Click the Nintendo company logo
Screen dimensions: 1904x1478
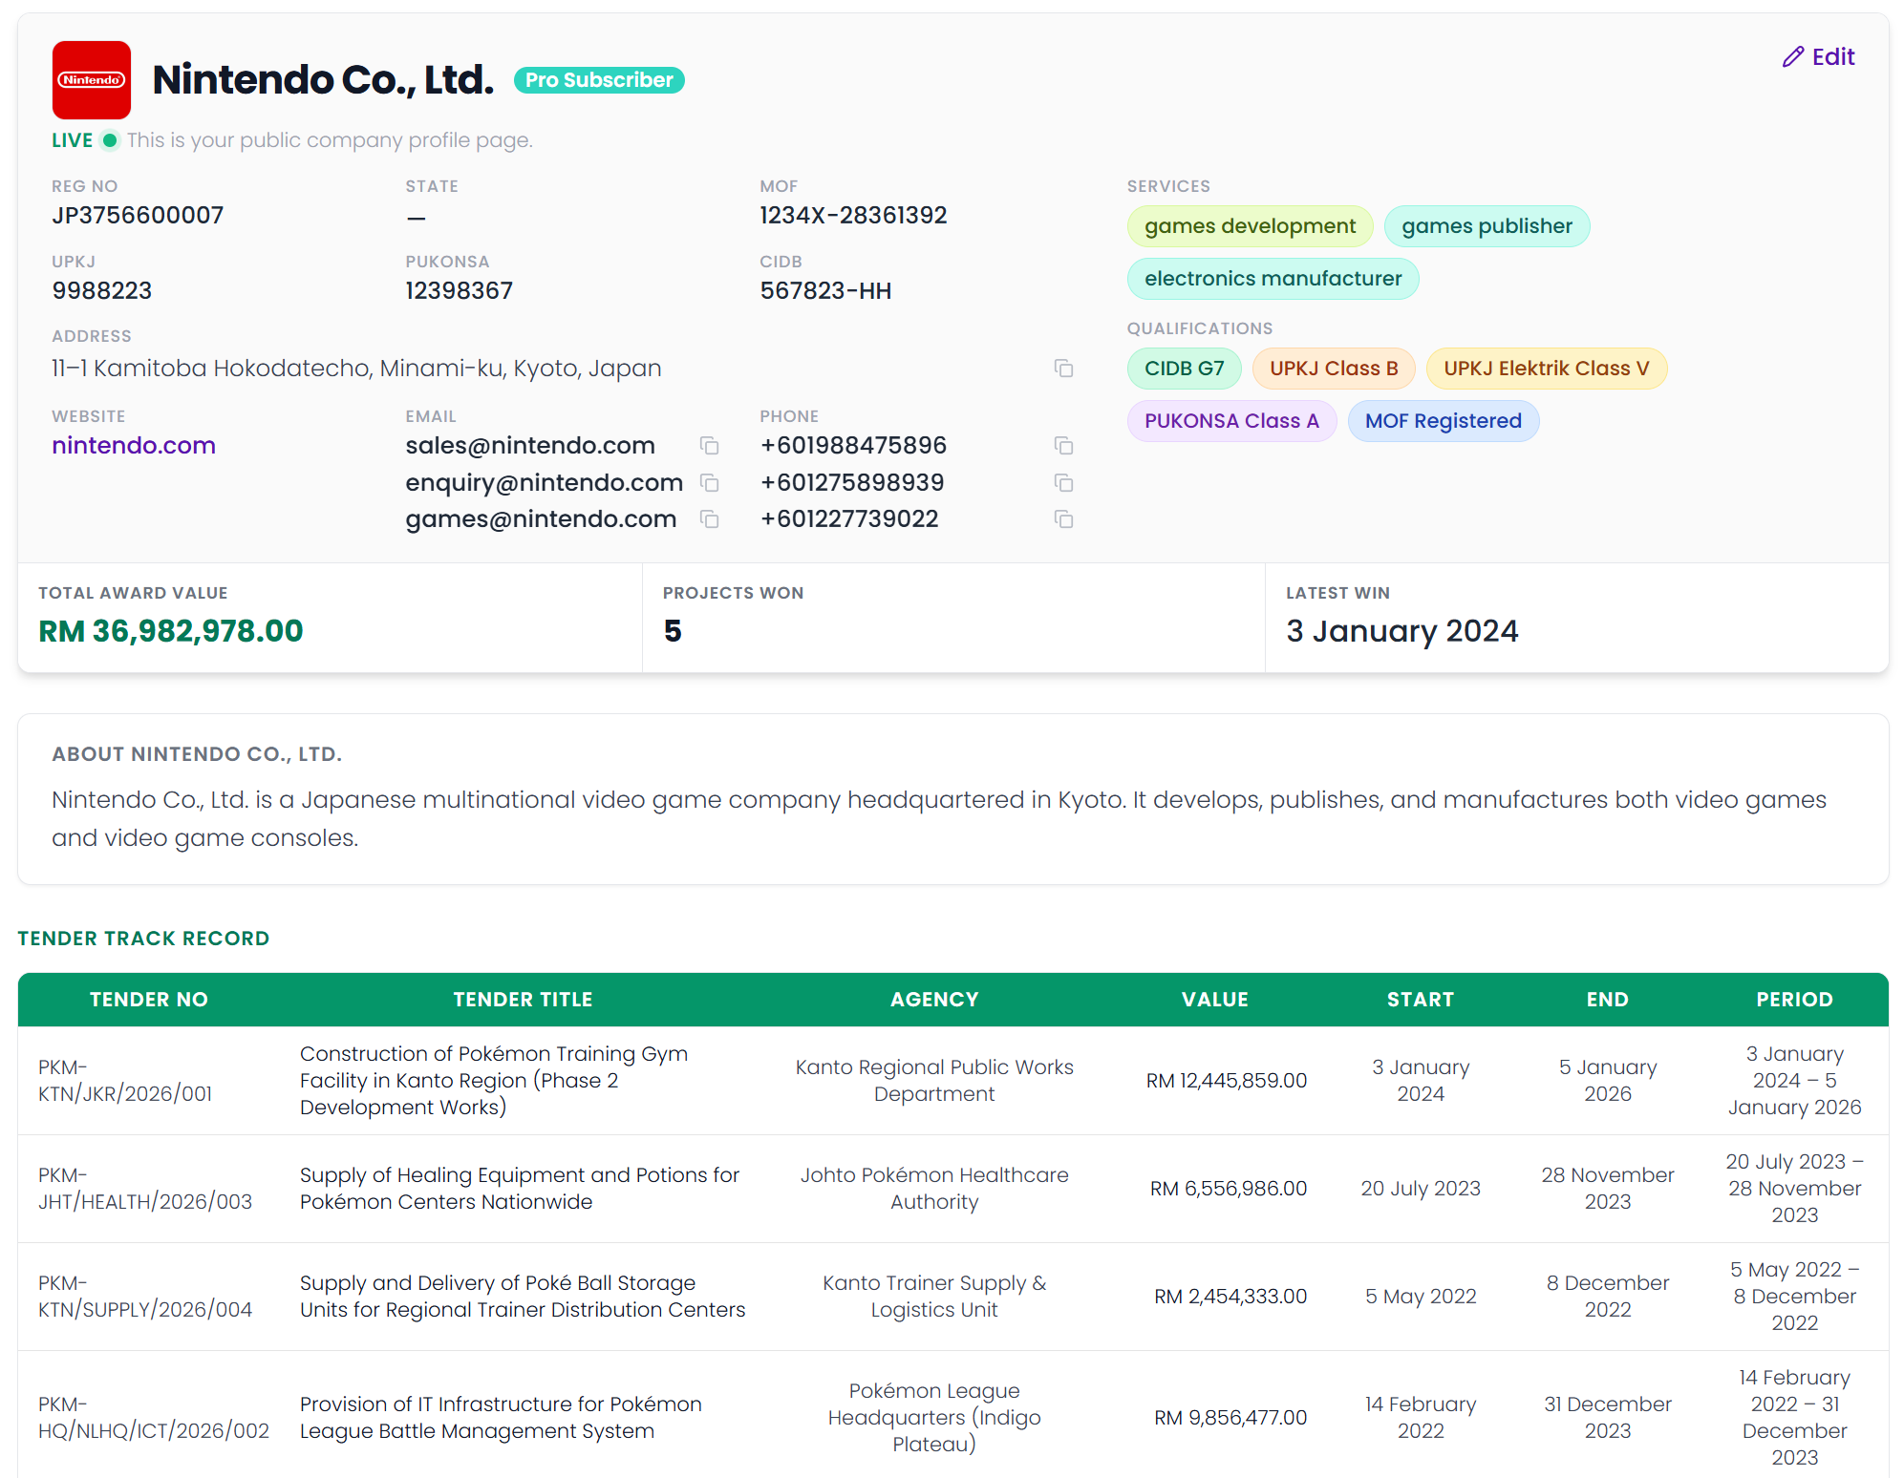point(92,80)
